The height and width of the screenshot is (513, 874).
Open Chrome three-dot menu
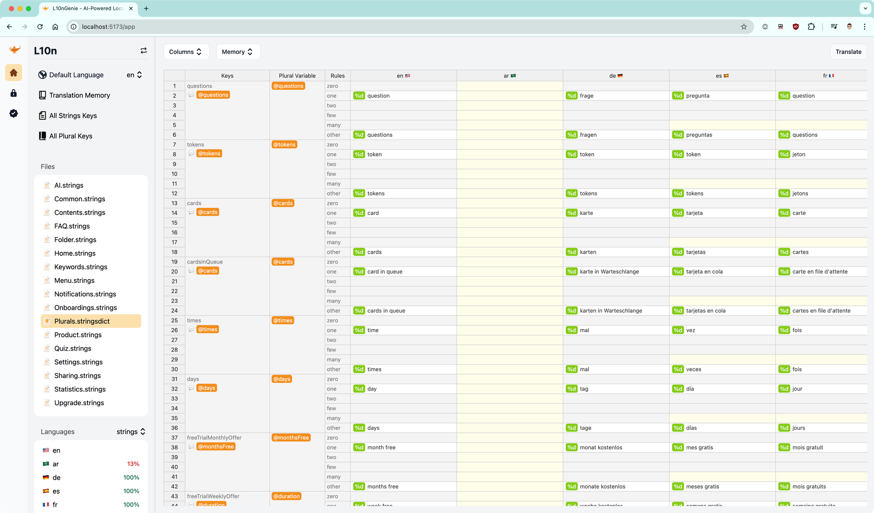865,26
